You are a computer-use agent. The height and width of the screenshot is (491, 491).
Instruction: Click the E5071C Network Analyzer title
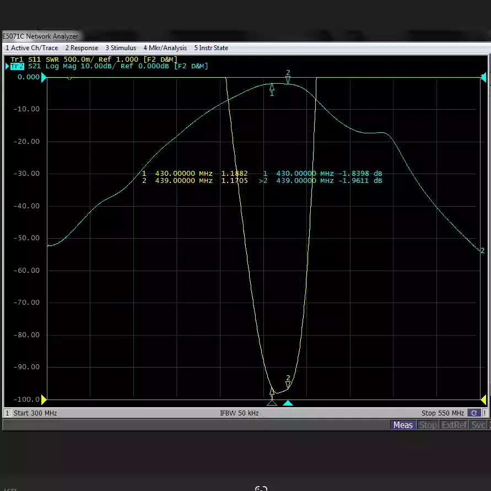(40, 36)
